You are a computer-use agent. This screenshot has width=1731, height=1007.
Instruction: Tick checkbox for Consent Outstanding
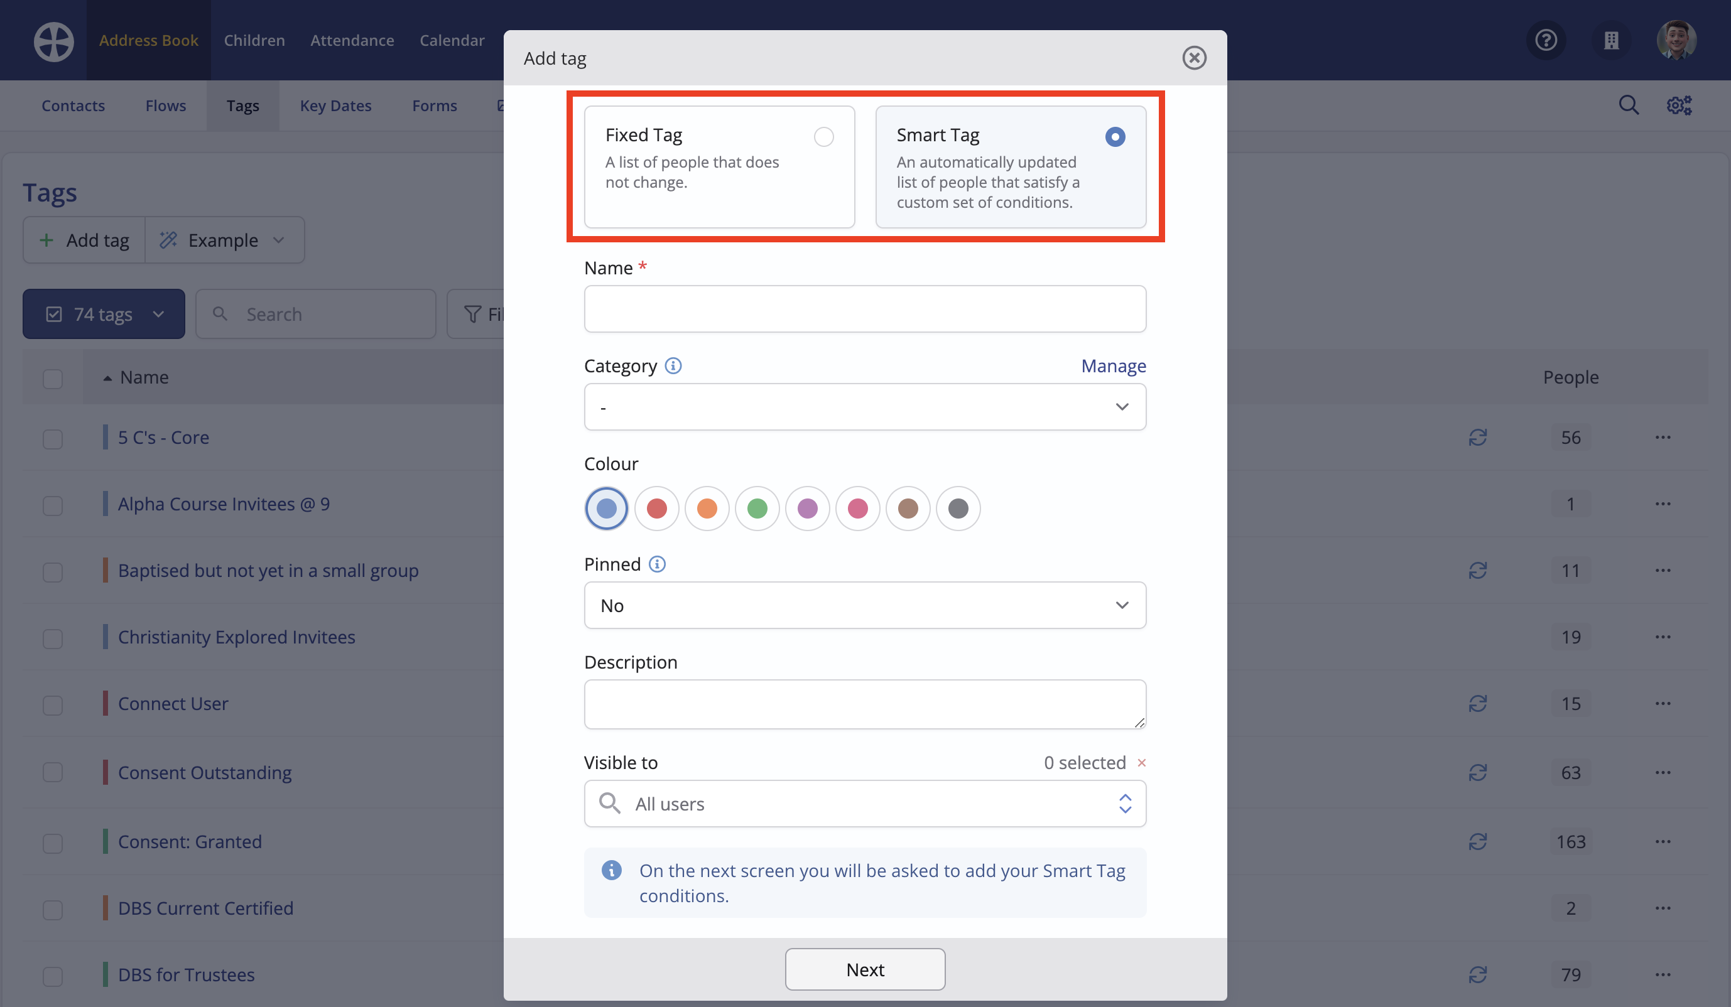pyautogui.click(x=53, y=772)
